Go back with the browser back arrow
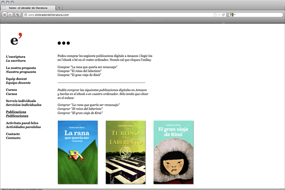This screenshot has height=190, width=285. point(4,15)
